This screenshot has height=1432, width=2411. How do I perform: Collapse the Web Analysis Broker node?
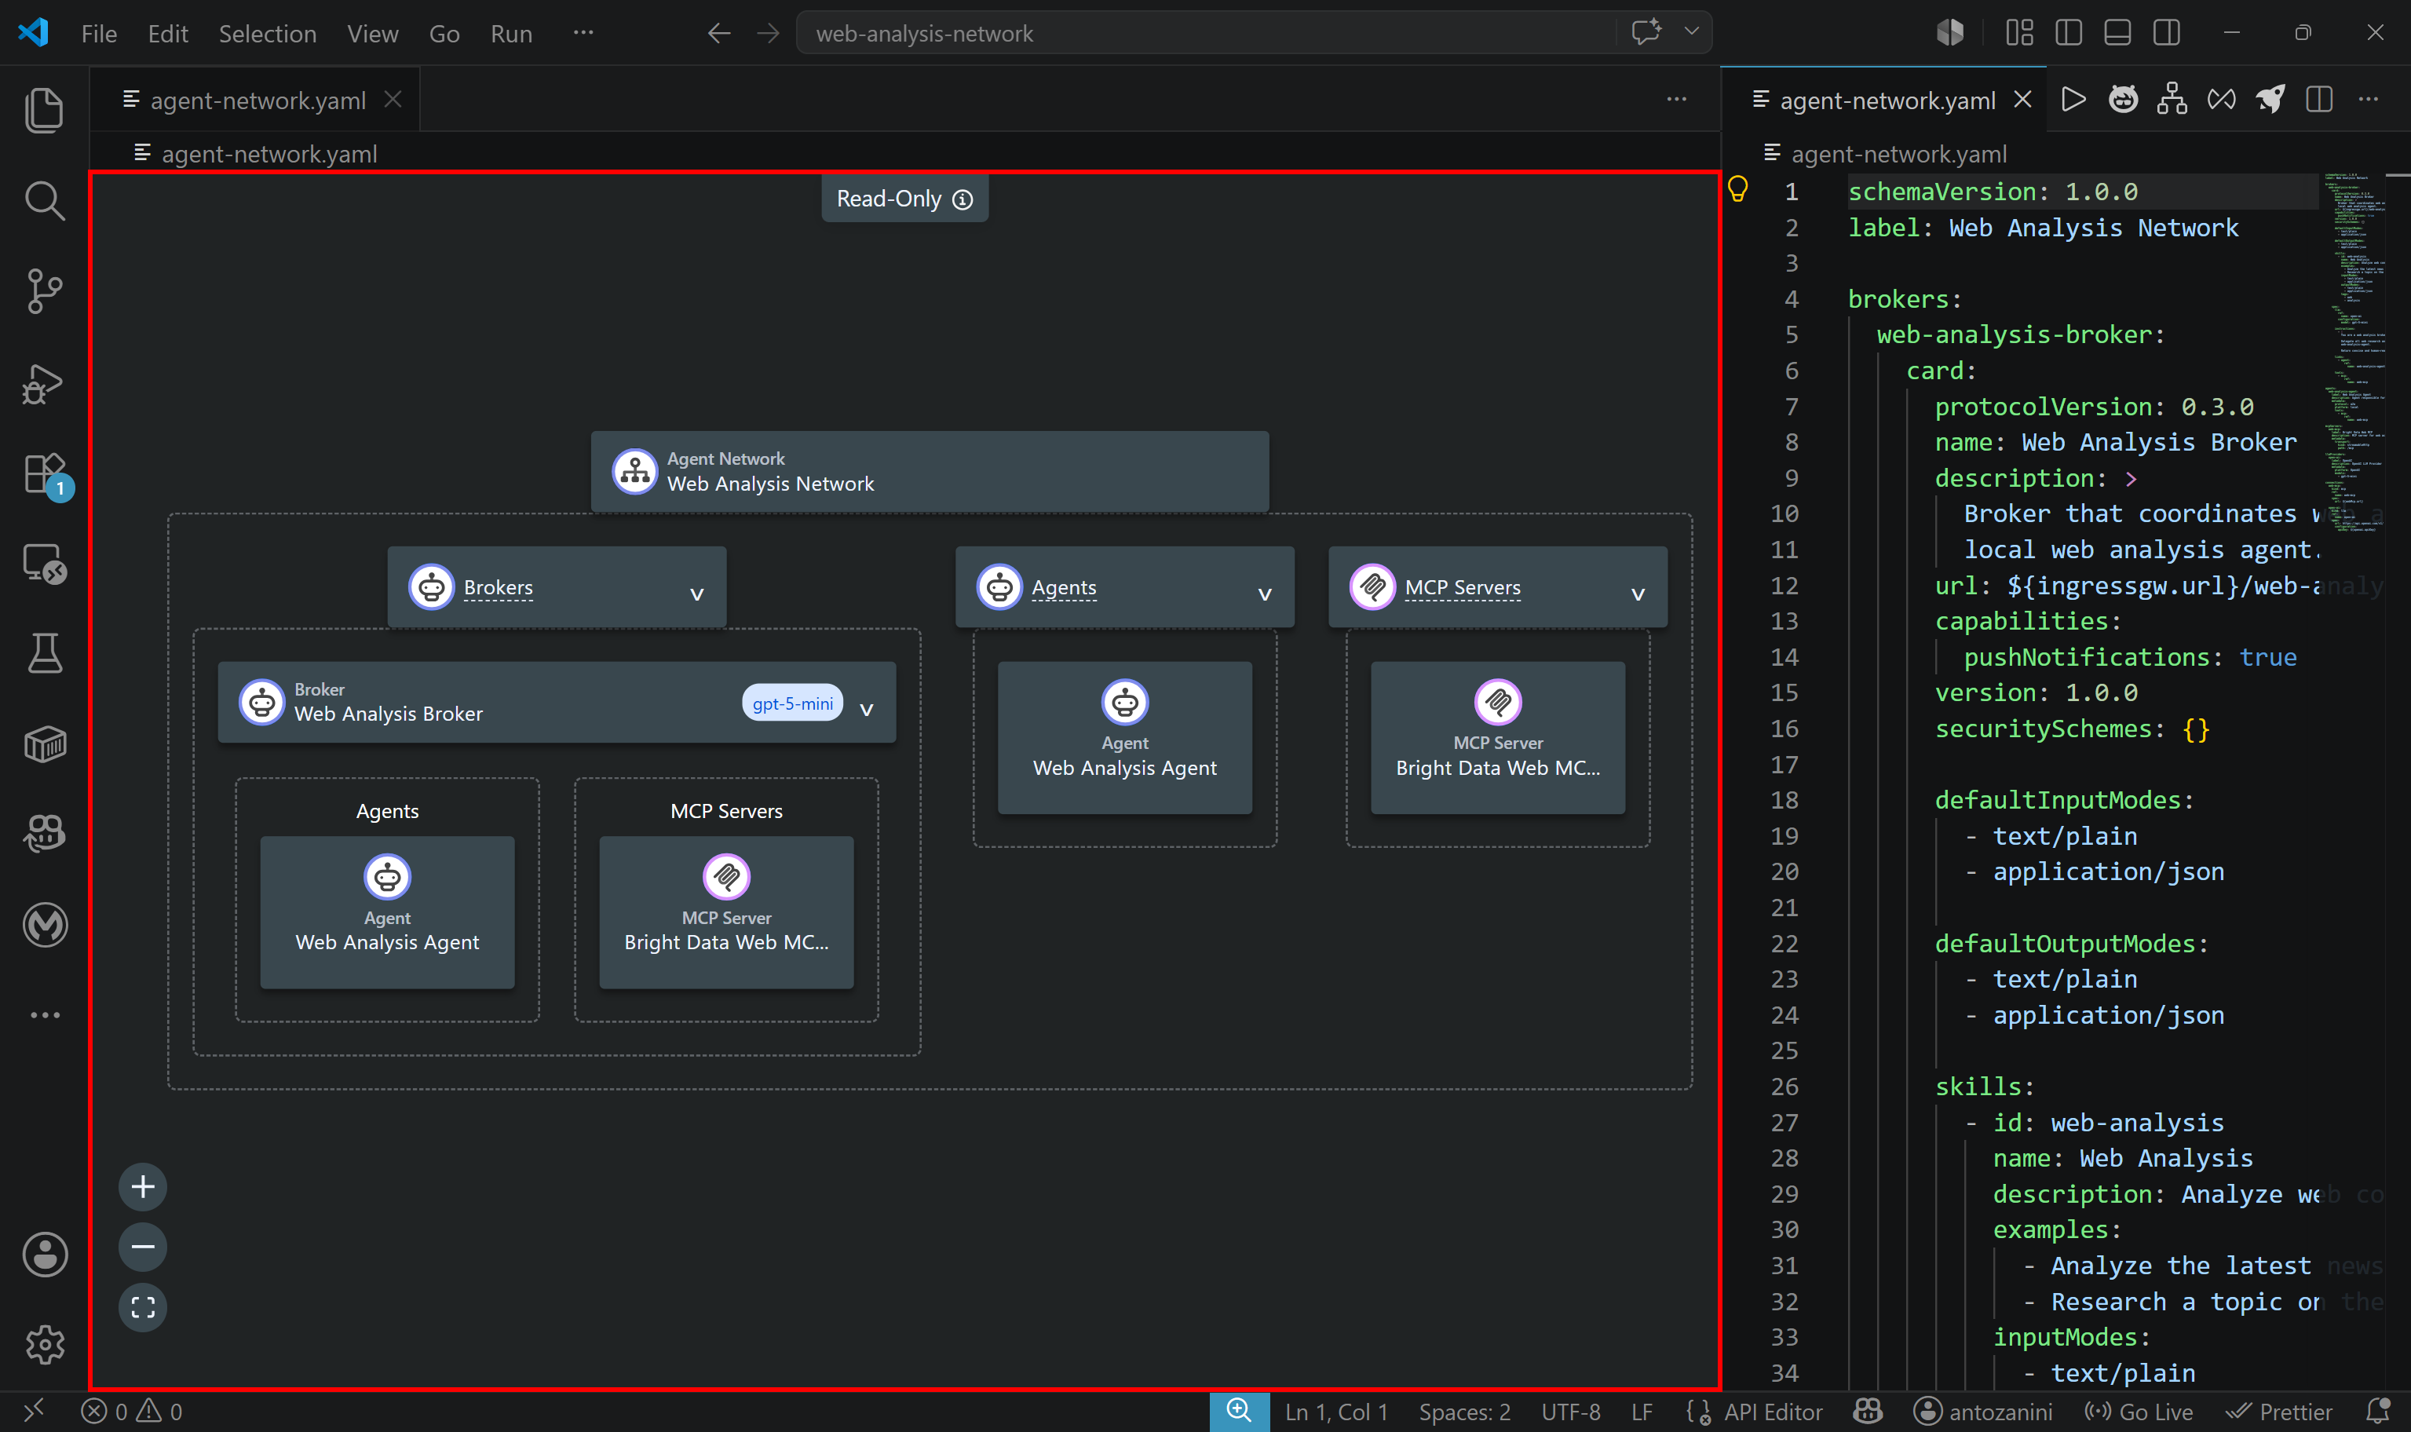(867, 708)
